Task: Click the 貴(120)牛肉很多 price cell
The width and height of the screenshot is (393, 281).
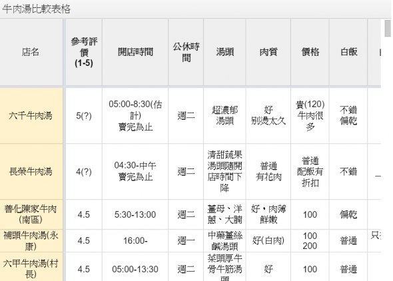Action: coord(310,115)
